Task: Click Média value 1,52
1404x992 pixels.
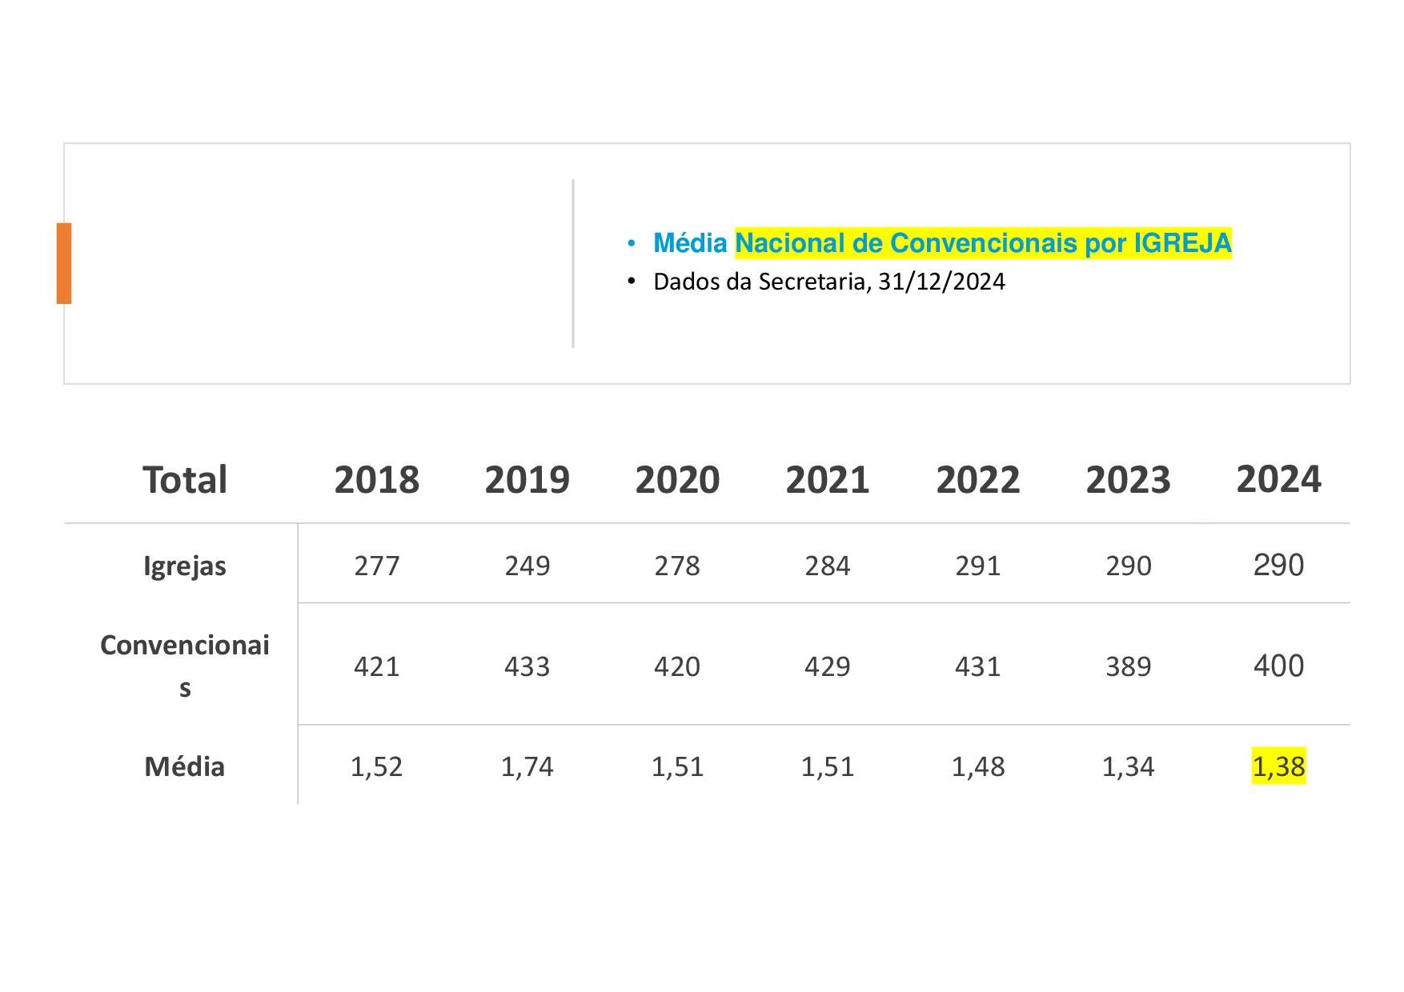Action: click(377, 767)
